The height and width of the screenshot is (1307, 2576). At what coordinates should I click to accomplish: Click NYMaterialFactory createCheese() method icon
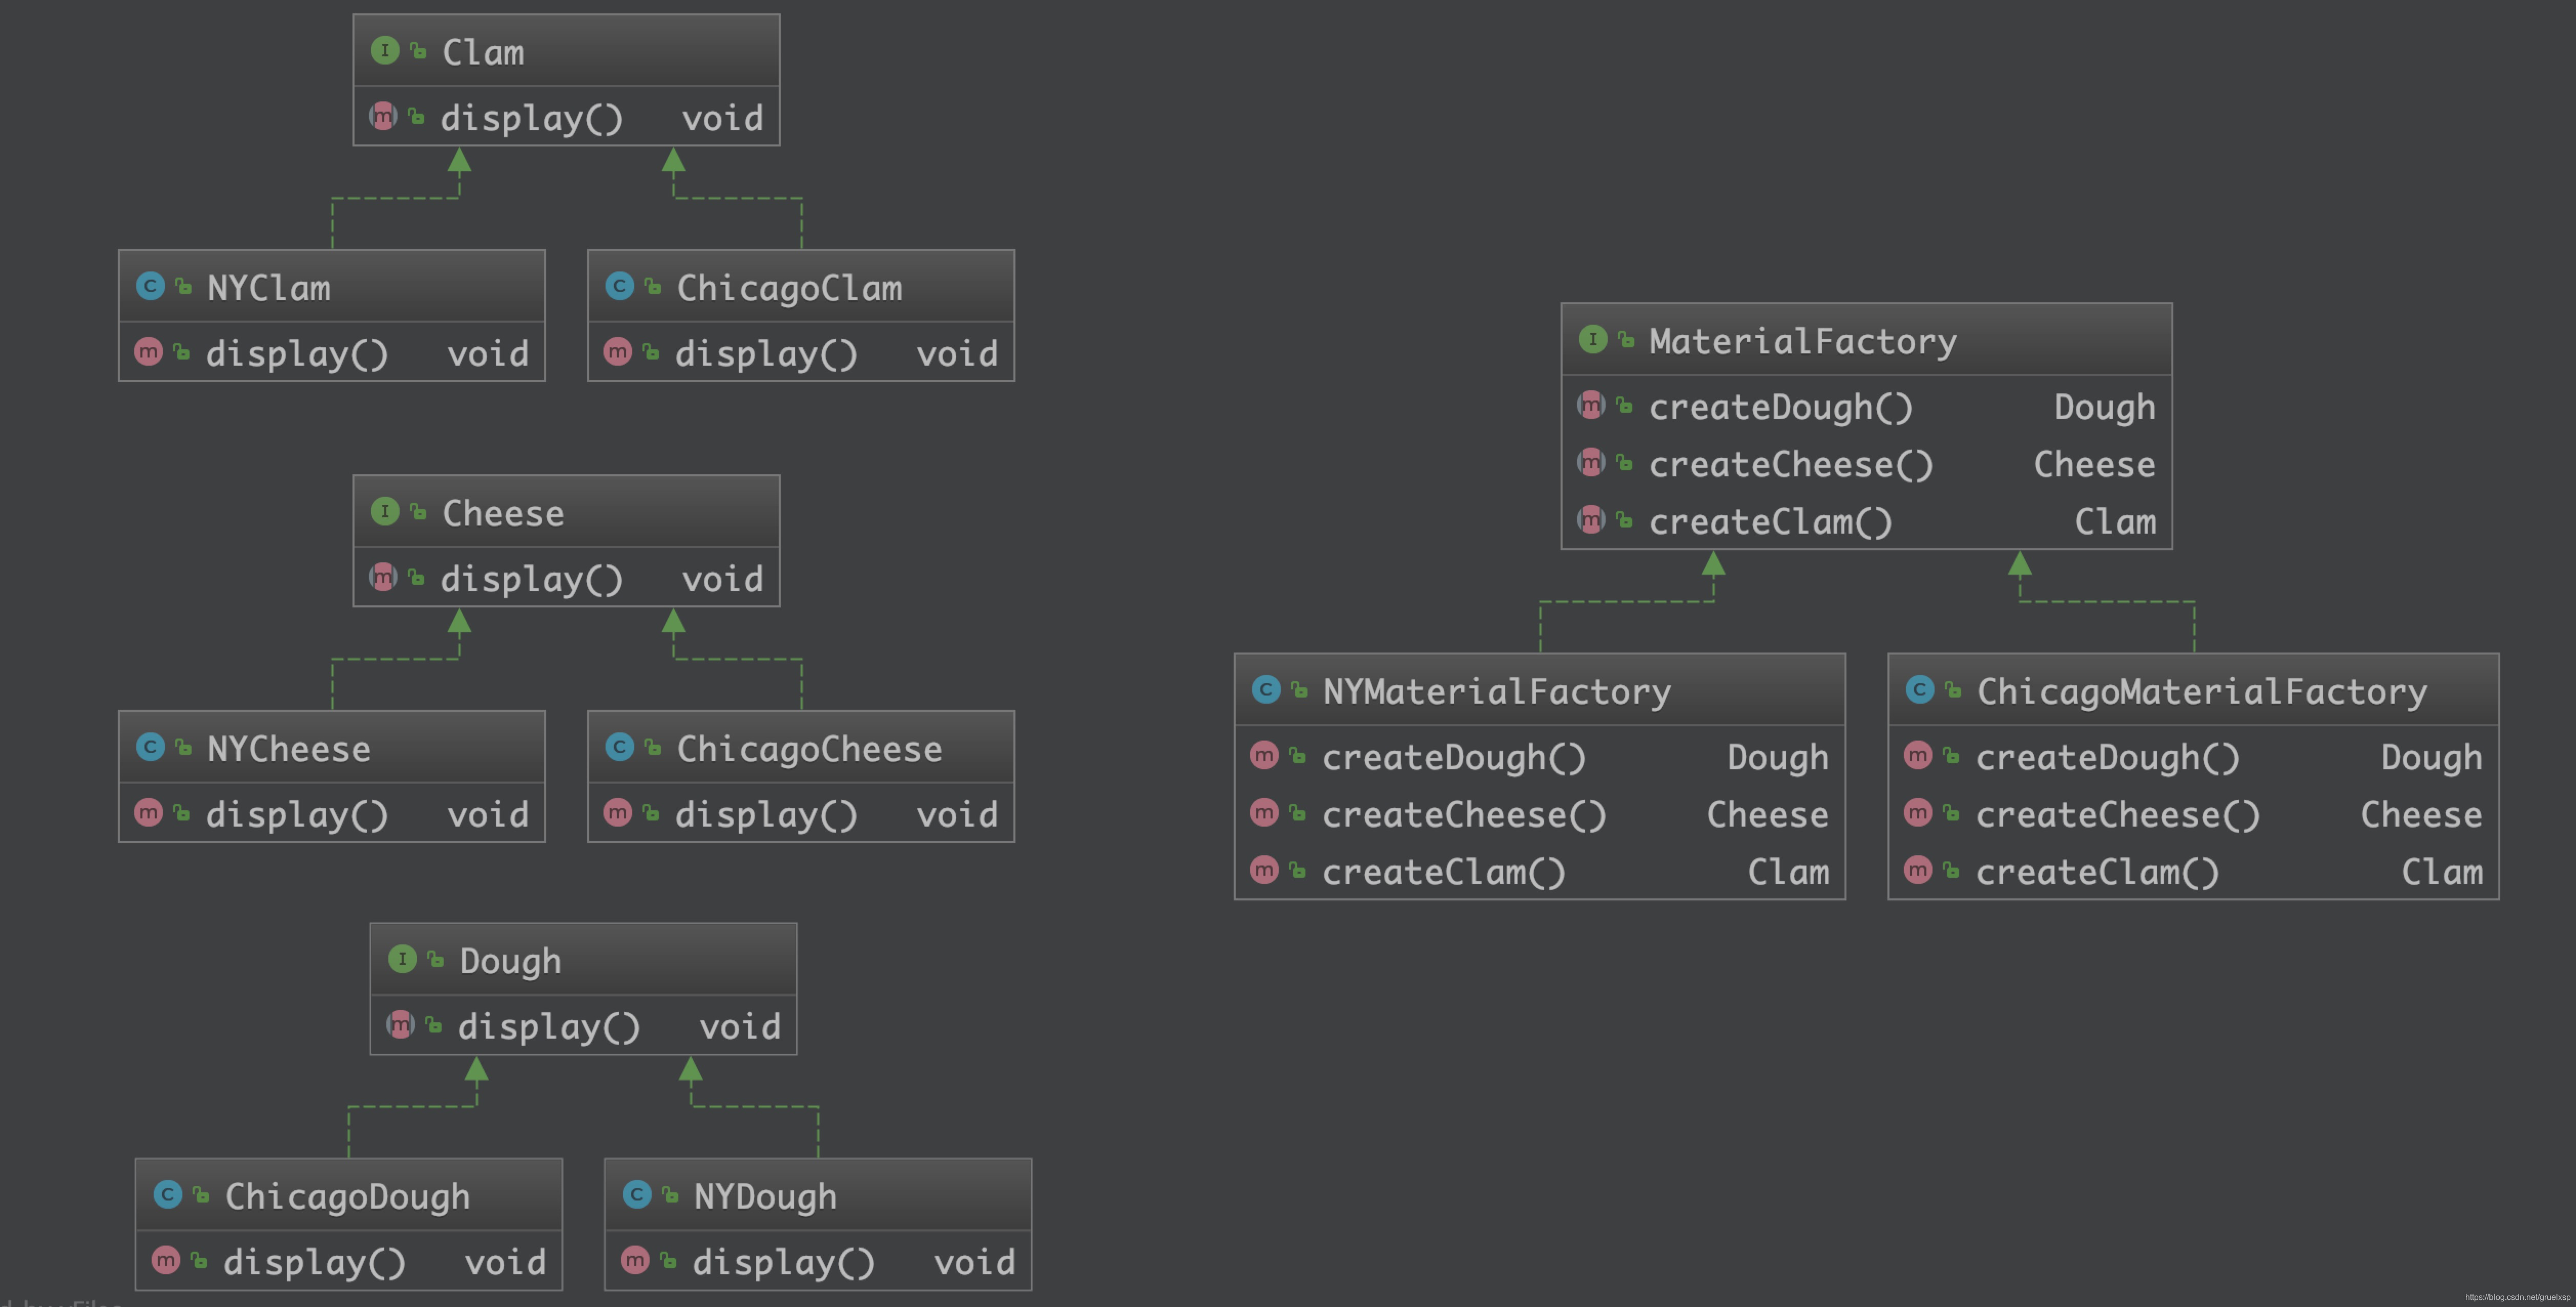coord(1265,813)
